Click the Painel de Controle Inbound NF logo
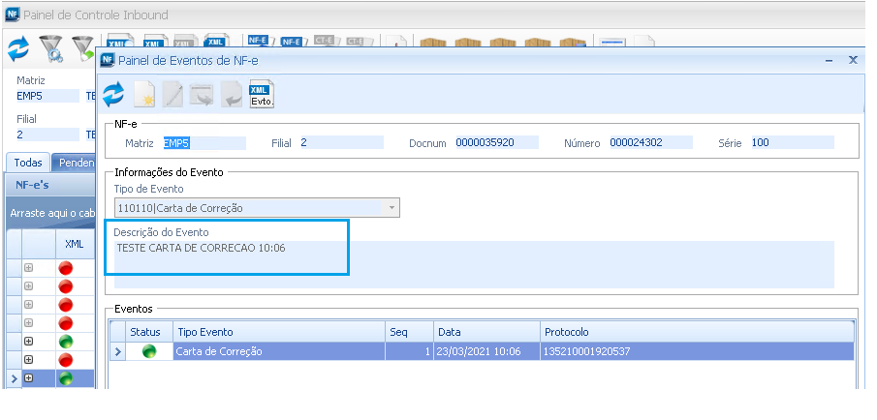 pos(13,15)
